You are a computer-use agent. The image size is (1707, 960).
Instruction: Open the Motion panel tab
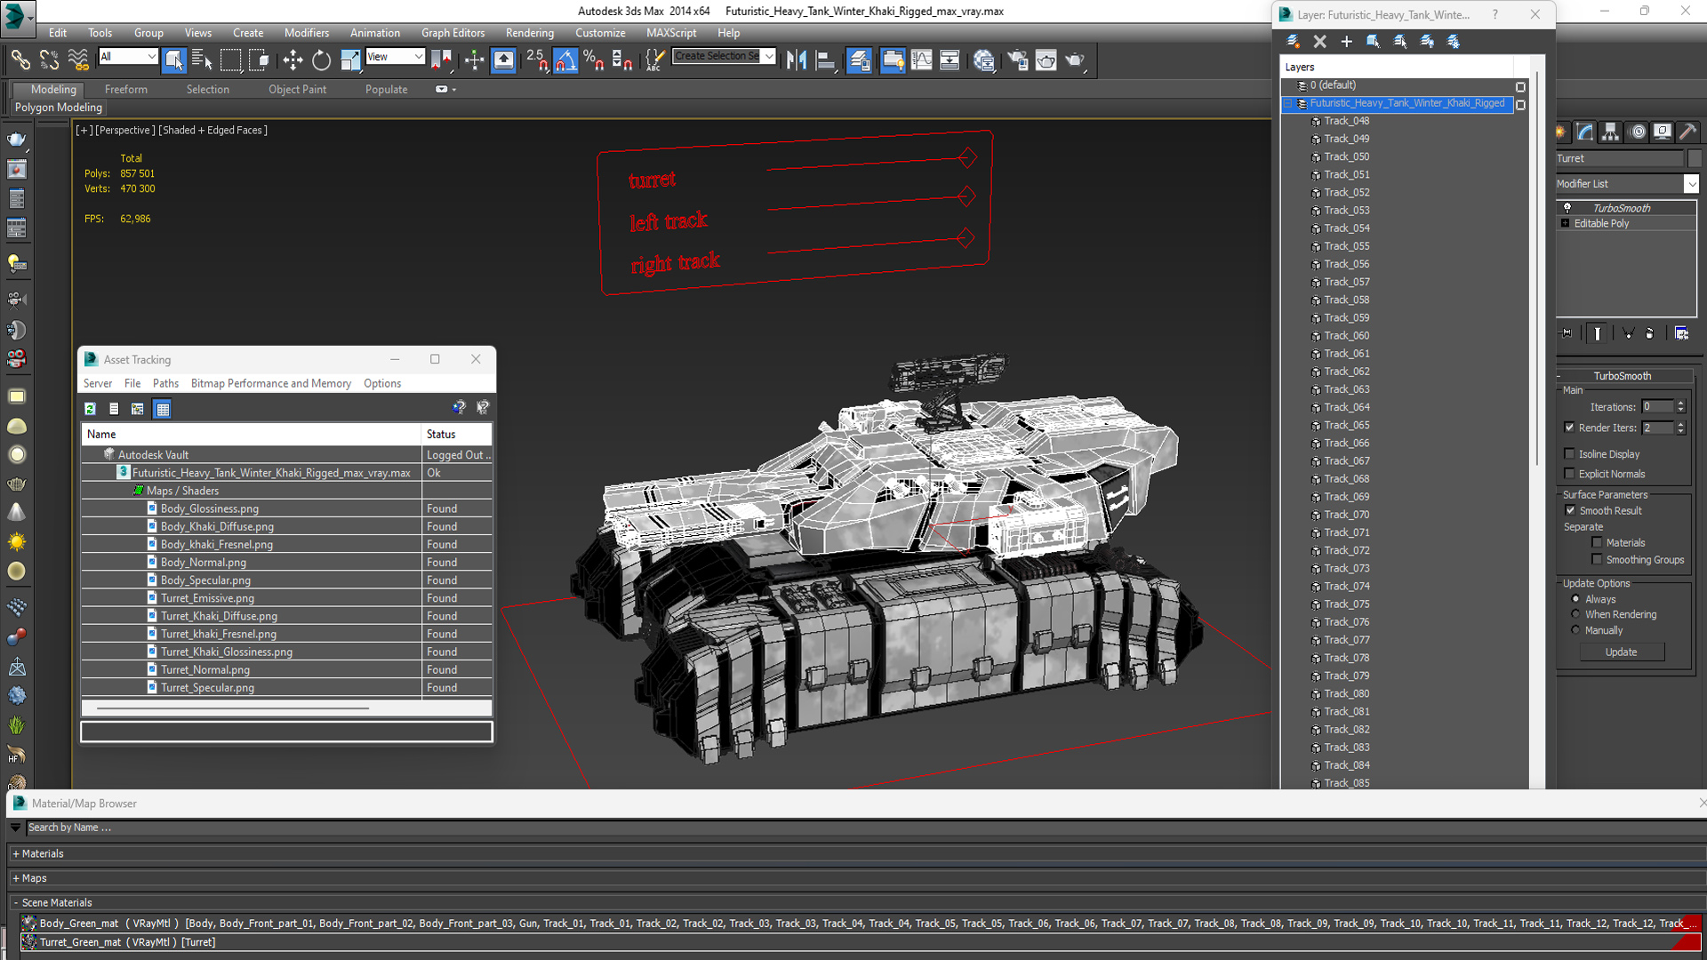click(x=1638, y=132)
